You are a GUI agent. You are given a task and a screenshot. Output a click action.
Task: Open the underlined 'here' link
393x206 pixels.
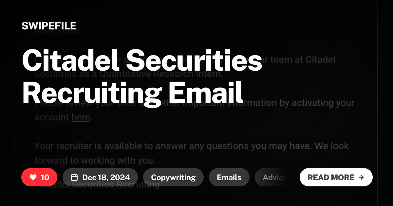(81, 117)
